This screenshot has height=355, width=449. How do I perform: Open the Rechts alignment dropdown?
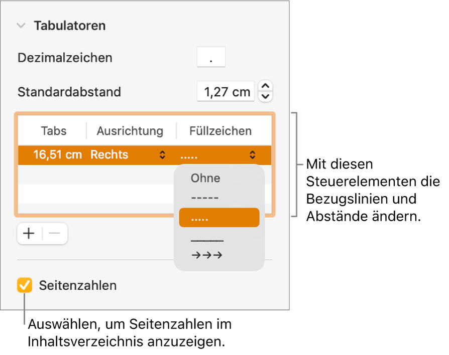click(x=128, y=154)
